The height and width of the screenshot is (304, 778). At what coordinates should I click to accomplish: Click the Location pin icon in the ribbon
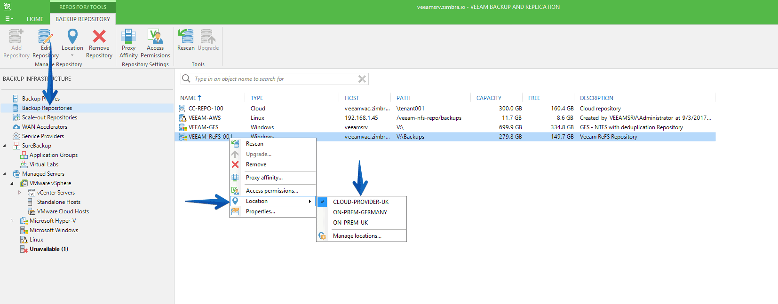(x=72, y=36)
